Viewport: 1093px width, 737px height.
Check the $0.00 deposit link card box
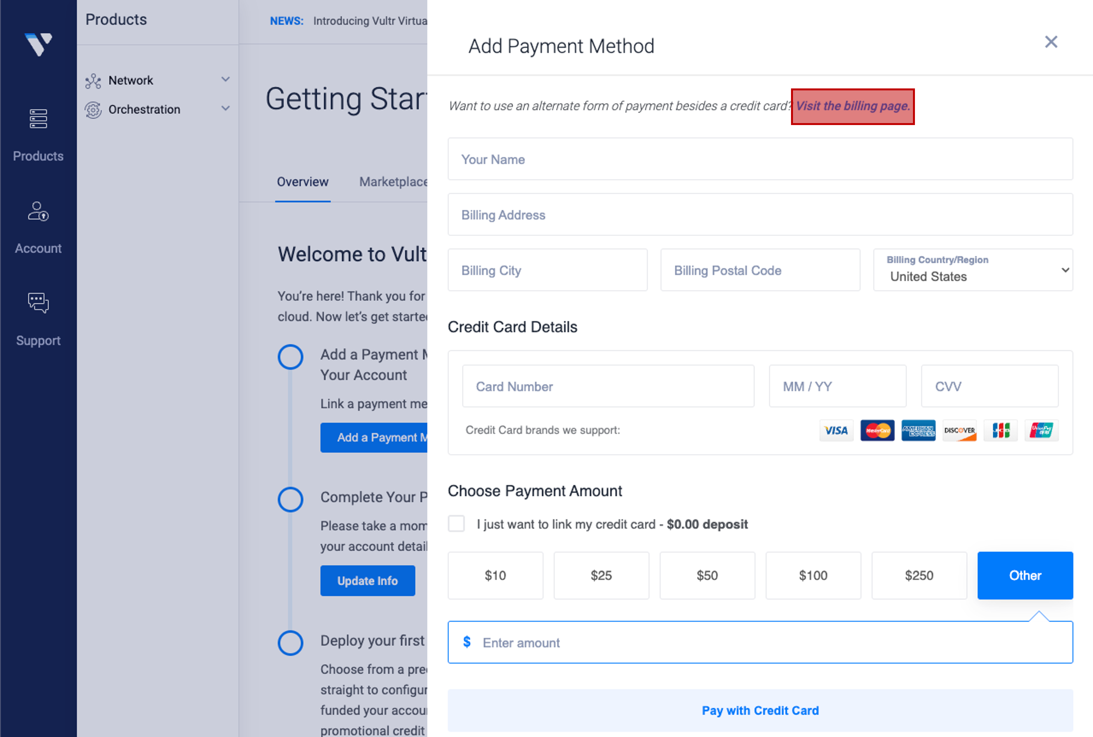click(x=456, y=524)
